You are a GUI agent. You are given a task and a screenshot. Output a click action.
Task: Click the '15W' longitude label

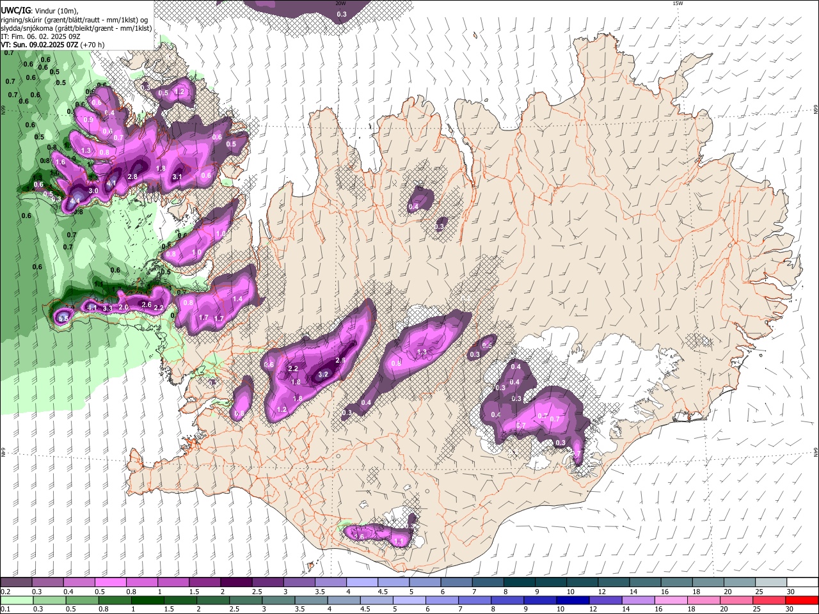tap(678, 3)
